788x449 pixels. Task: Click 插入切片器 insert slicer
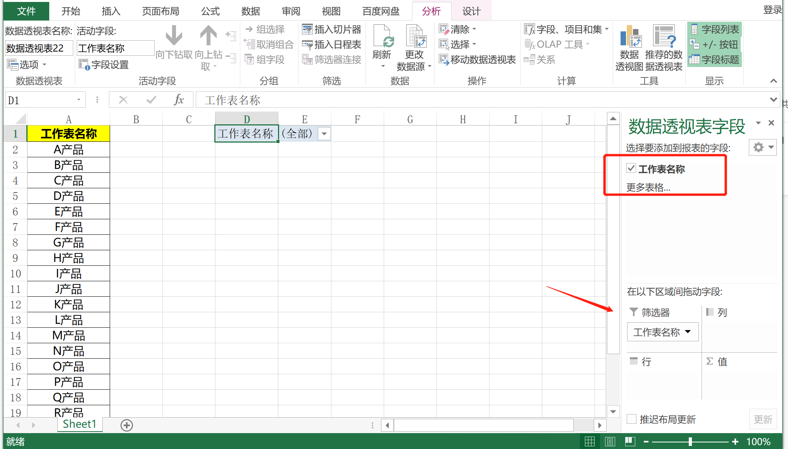point(331,29)
